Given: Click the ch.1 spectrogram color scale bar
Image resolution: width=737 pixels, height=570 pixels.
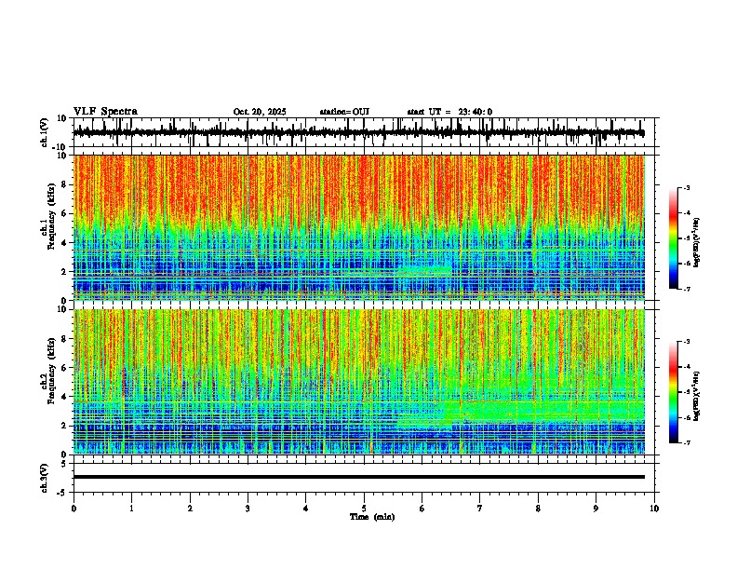Looking at the screenshot, I should (674, 238).
